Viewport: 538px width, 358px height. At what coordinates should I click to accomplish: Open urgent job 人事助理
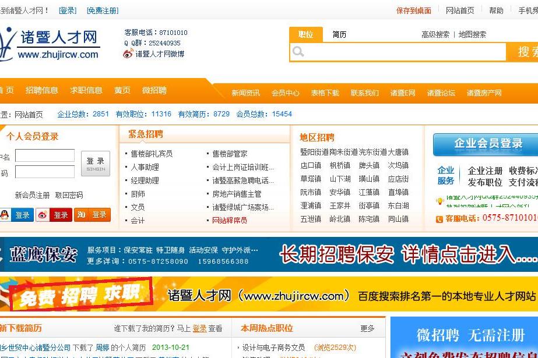(x=145, y=167)
